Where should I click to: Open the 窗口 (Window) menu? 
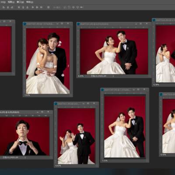pos(20,2)
